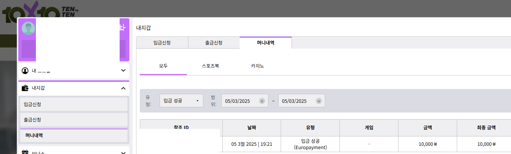Collapse the 내지갑 section chevron
Image resolution: width=511 pixels, height=154 pixels.
123,88
